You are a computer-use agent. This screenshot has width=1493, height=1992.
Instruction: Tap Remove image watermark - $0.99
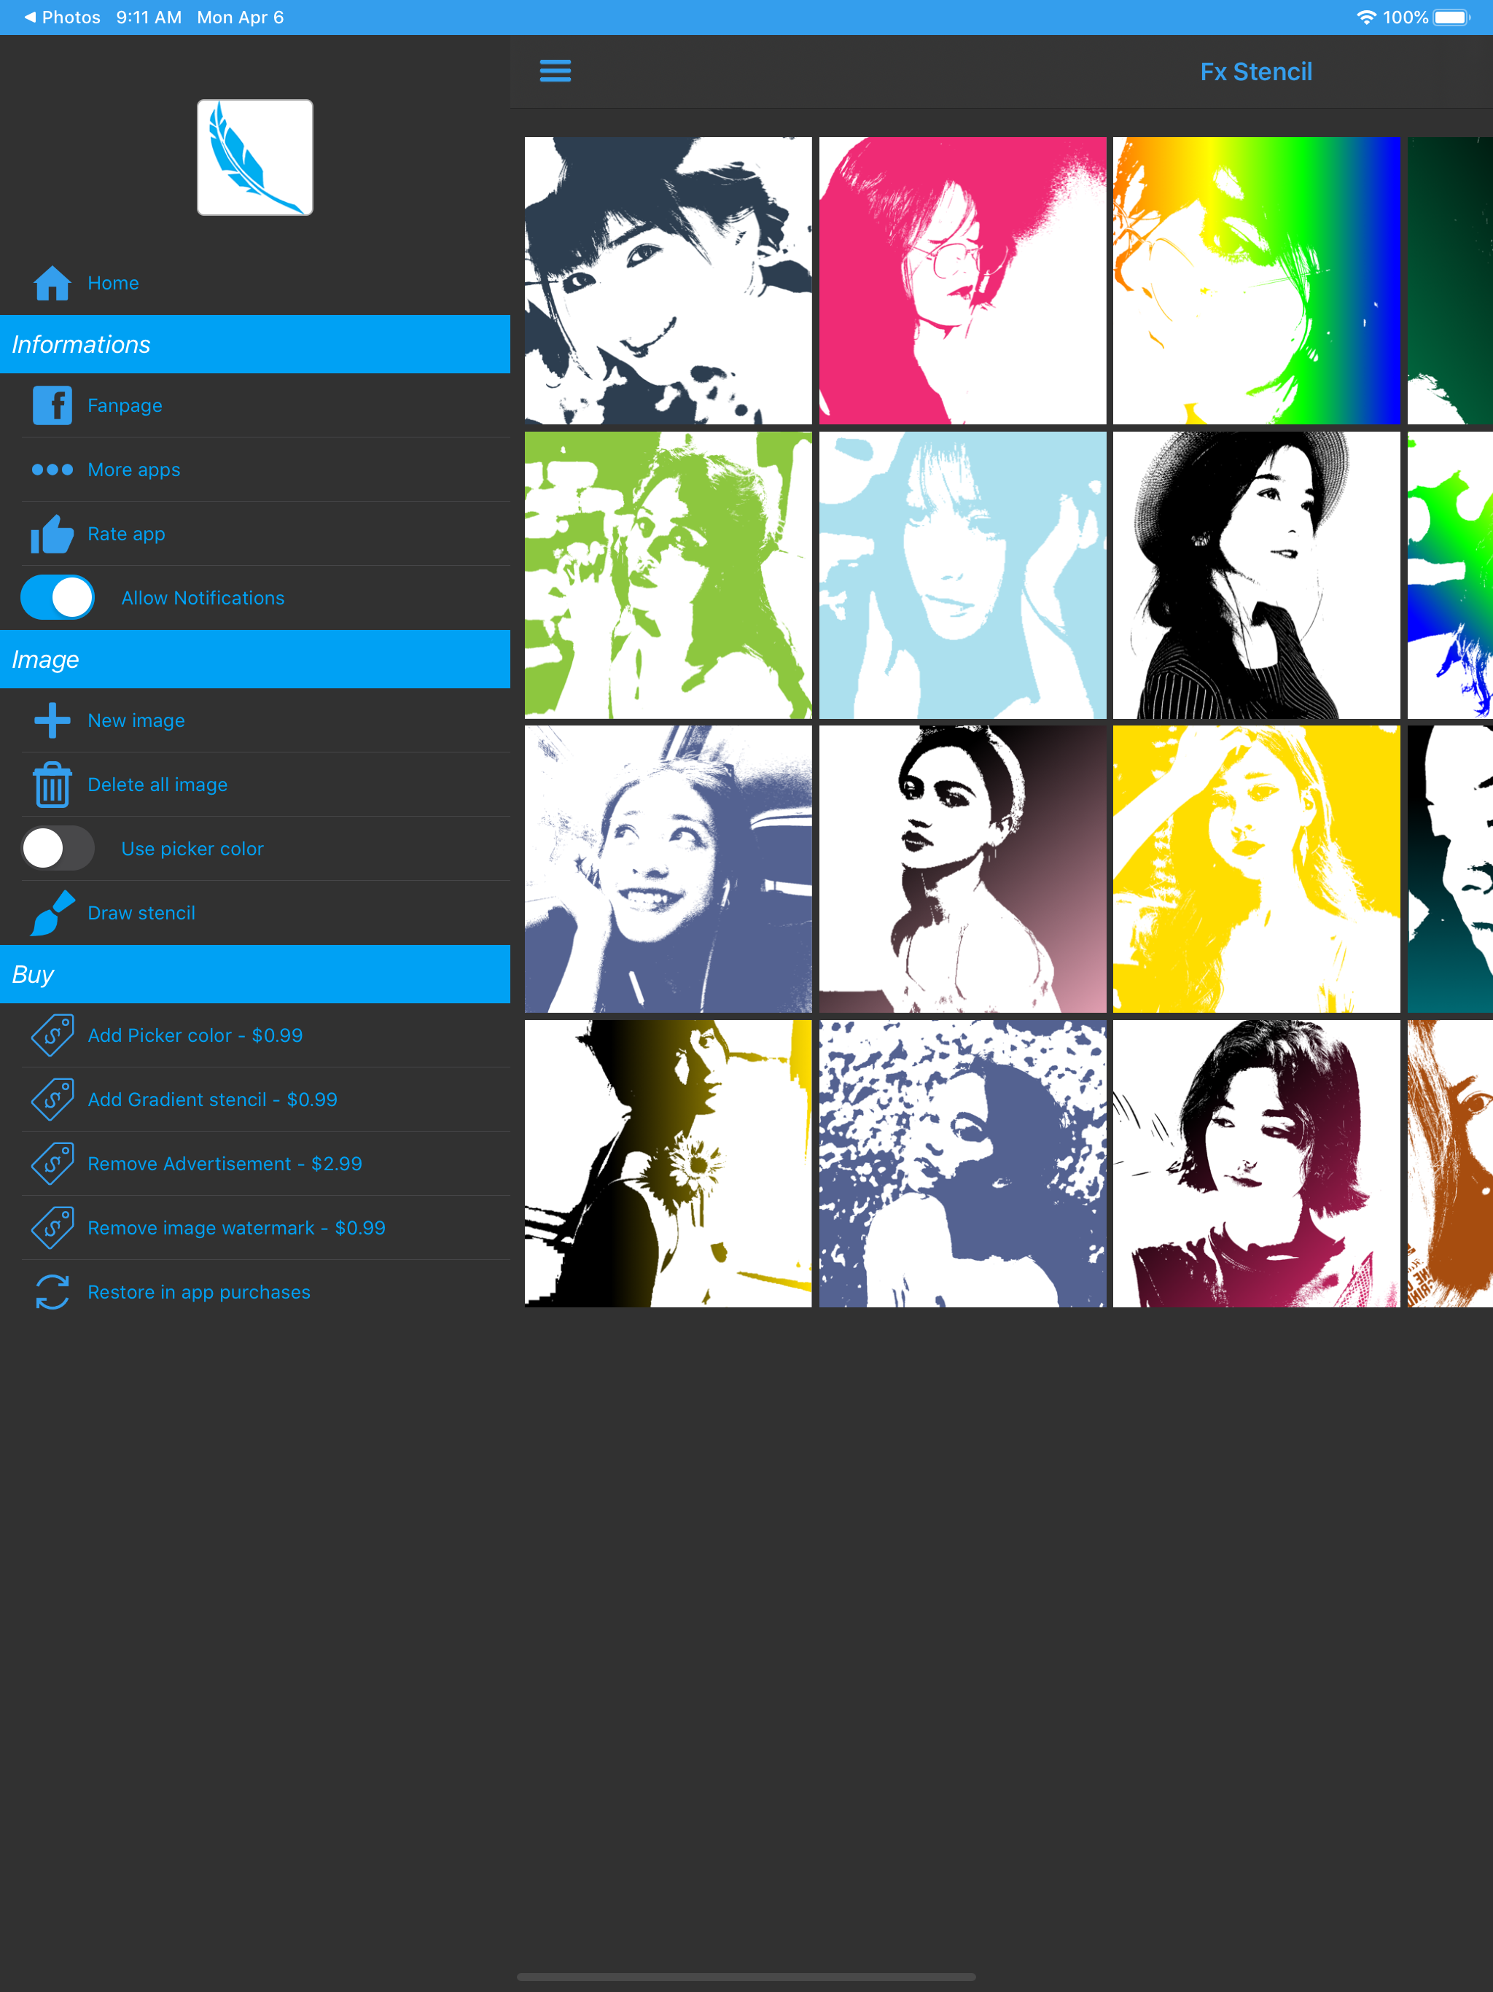pyautogui.click(x=236, y=1227)
